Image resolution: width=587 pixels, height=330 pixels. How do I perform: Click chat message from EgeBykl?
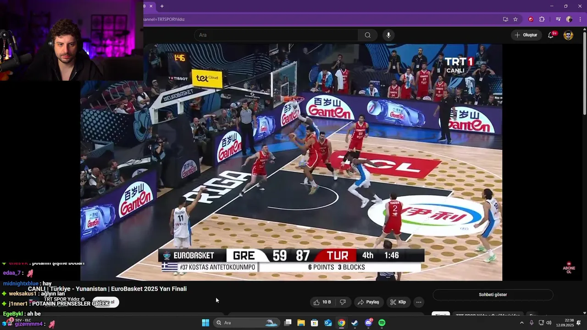click(22, 314)
